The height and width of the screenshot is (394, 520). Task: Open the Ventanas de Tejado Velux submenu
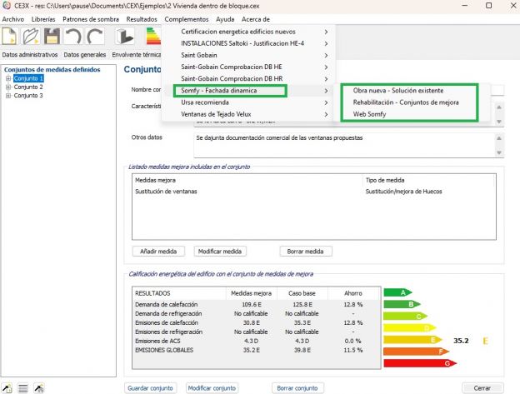(225, 113)
